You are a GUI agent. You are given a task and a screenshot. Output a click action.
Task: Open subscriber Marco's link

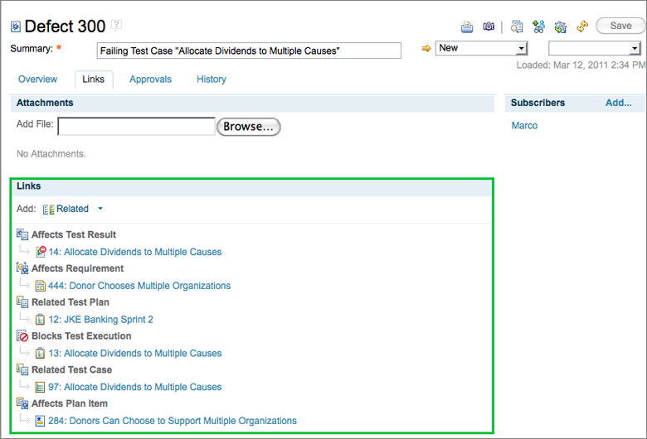(524, 126)
